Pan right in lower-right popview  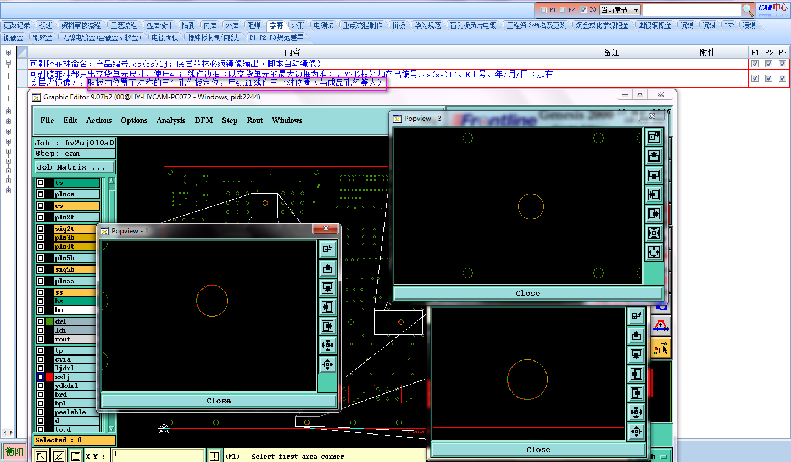coord(636,393)
